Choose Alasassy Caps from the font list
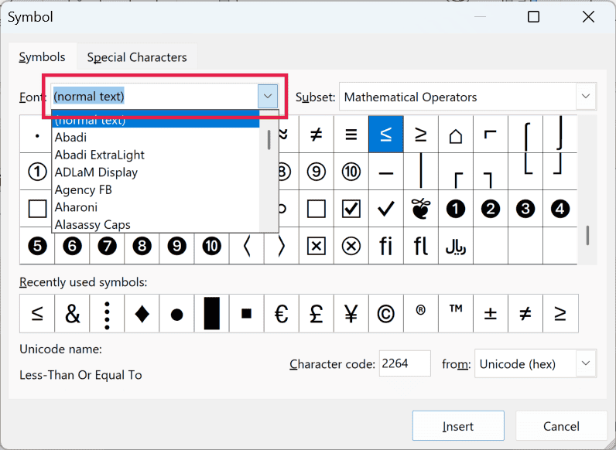This screenshot has height=450, width=616. pyautogui.click(x=156, y=224)
